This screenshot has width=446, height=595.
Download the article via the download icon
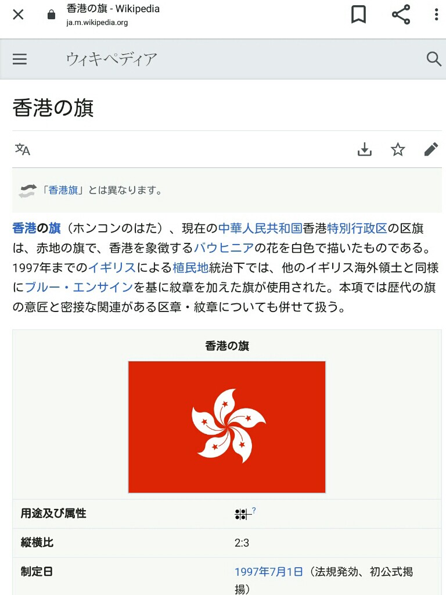point(365,149)
